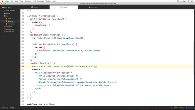Image resolution: width=195 pixels, height=110 pixels.
Task: Expand the public folder arrow
Action: (x=3, y=13)
